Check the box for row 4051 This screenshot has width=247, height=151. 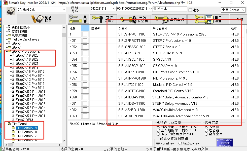click(86, 41)
